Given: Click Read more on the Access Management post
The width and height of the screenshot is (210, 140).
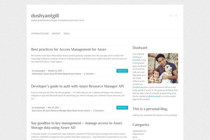Looking at the screenshot, I should point(122,71).
